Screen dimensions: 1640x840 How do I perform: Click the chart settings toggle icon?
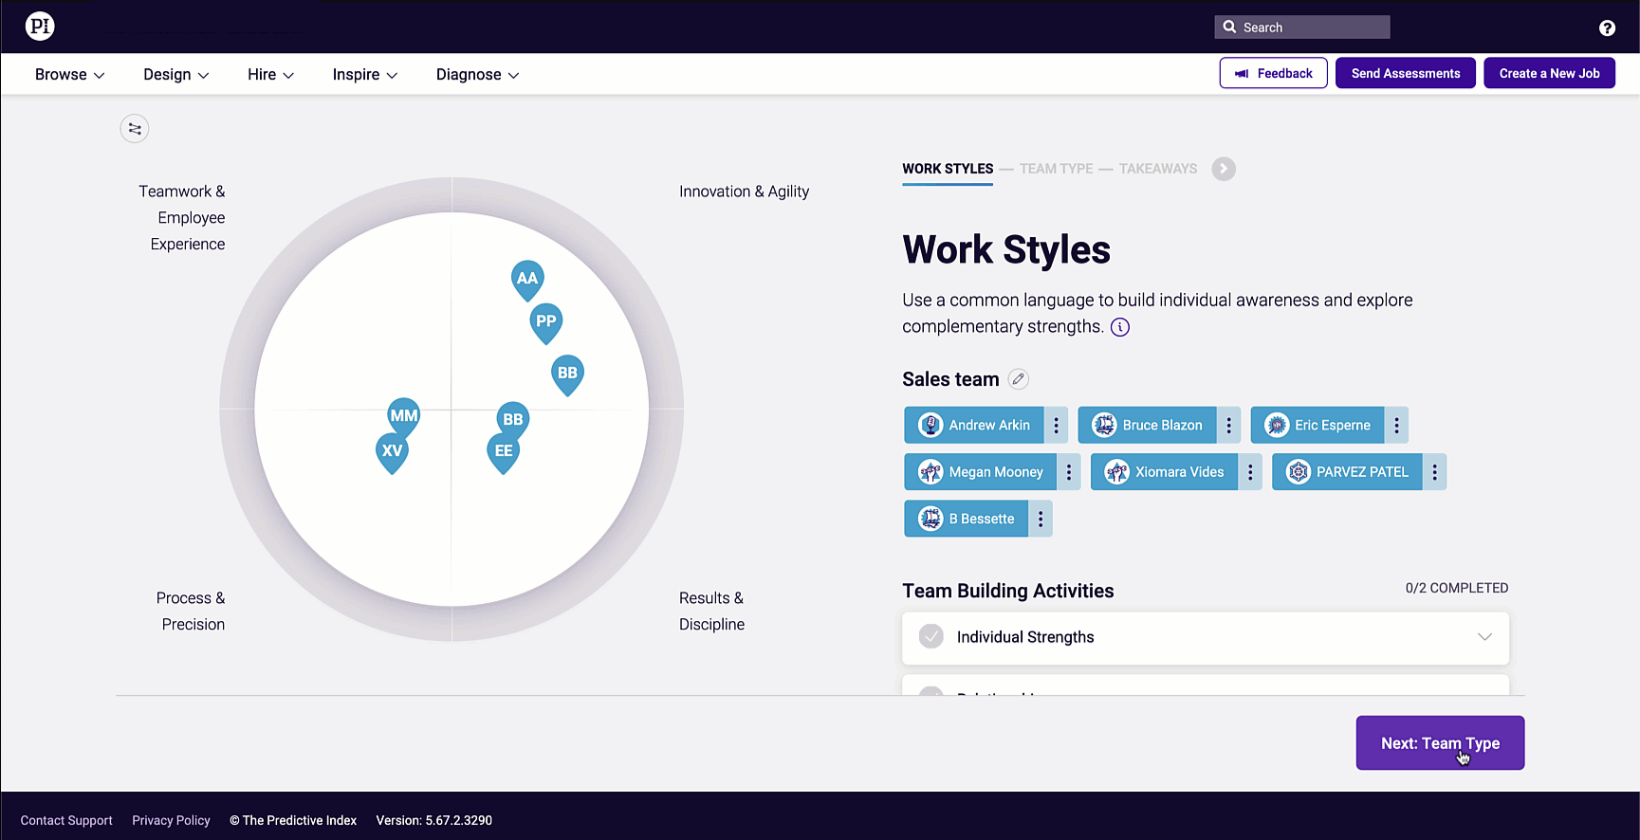click(135, 129)
